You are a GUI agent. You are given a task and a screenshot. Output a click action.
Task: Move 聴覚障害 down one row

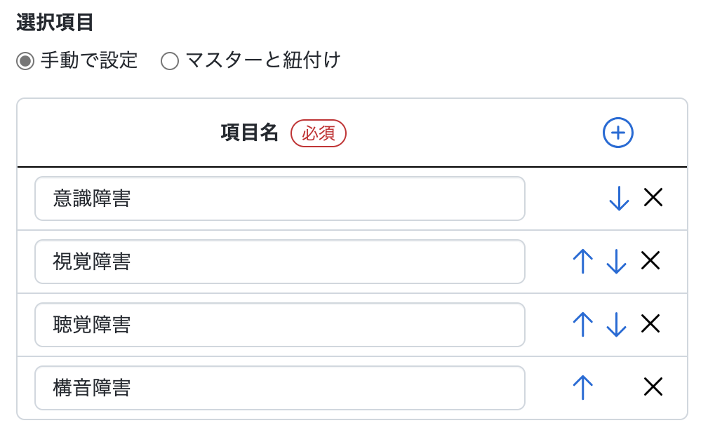(x=616, y=325)
